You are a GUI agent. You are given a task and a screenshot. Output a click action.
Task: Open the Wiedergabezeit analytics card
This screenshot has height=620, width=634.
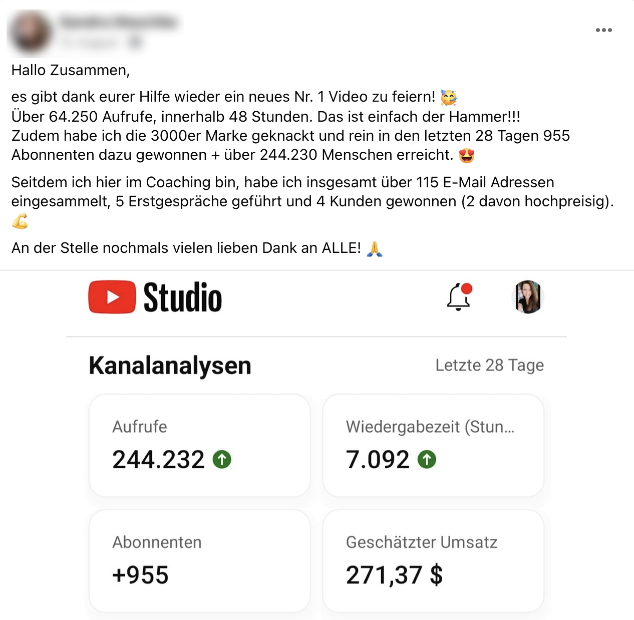[x=433, y=446]
